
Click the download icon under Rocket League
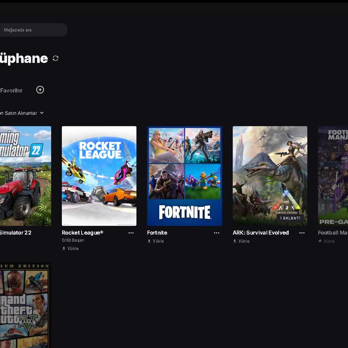64,248
